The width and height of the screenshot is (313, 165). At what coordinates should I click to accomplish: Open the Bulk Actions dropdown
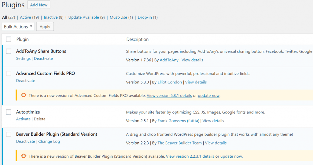point(18,27)
